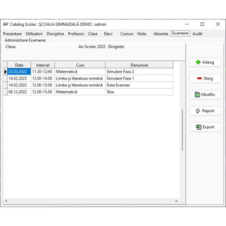Open the Elevi tab

pyautogui.click(x=108, y=34)
